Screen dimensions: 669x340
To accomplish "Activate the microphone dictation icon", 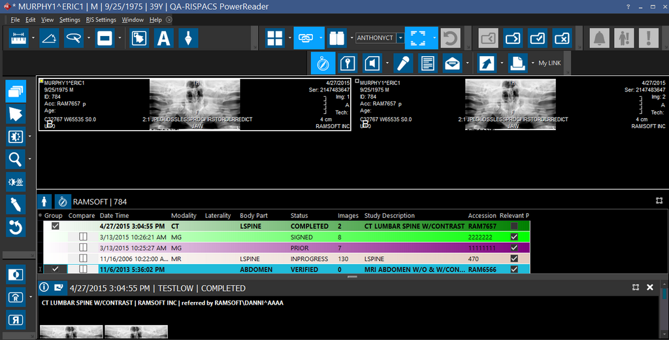I will tap(402, 63).
